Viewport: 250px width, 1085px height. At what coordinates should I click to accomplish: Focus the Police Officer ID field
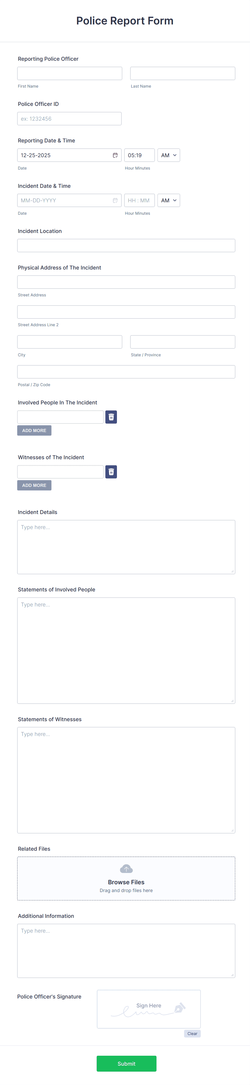click(x=69, y=118)
